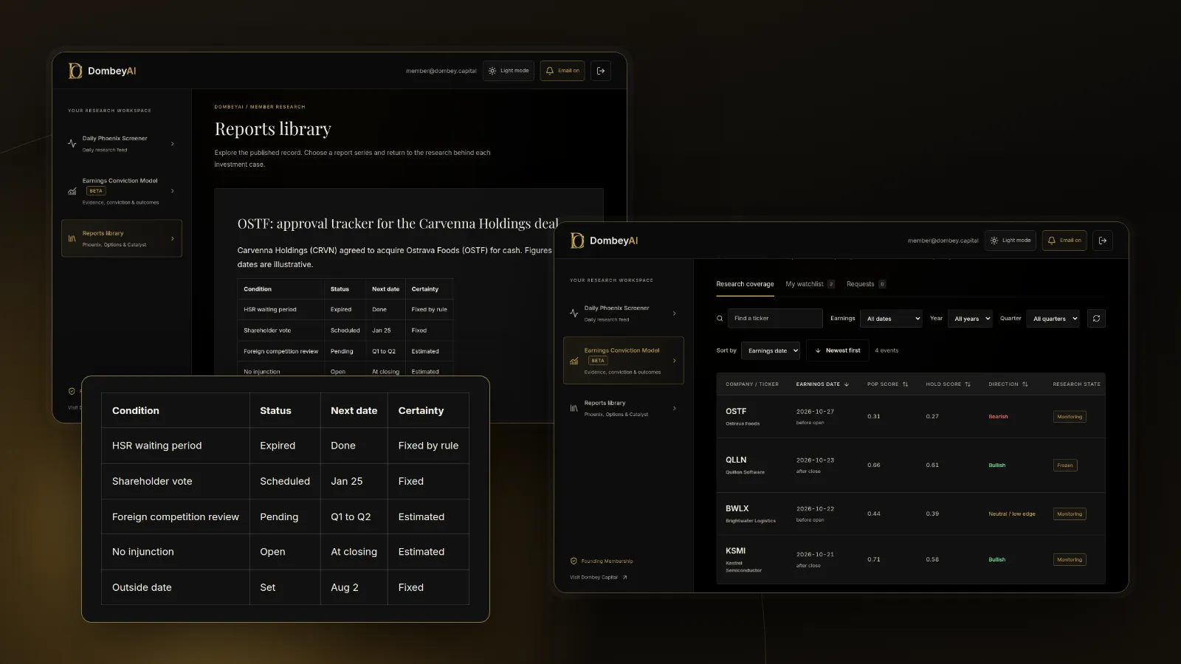Click the Daily Phoenix Screener pulse icon, back window
The height and width of the screenshot is (664, 1181).
(72, 144)
